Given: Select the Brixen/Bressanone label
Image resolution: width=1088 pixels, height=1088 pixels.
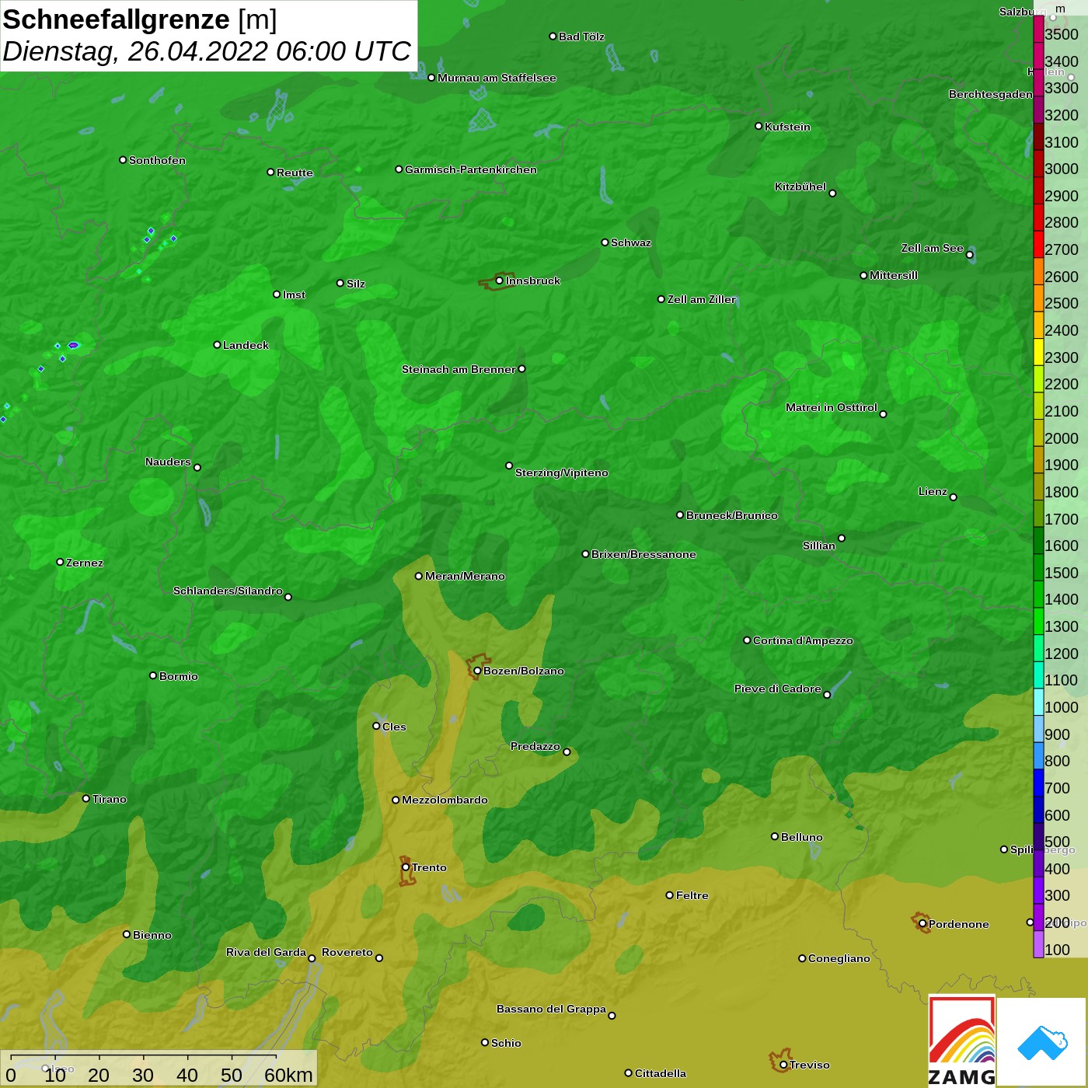Looking at the screenshot, I should pyautogui.click(x=643, y=554).
